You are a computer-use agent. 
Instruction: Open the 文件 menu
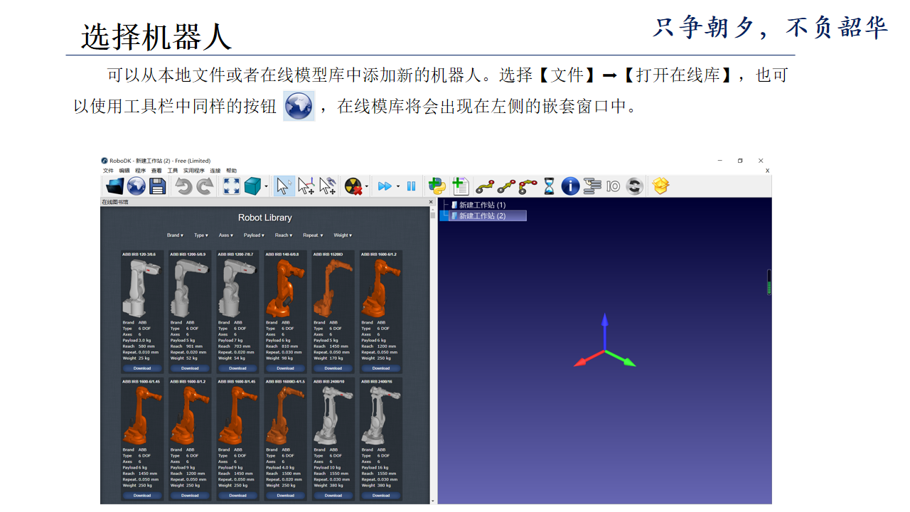[108, 171]
